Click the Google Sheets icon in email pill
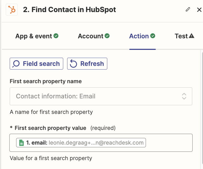 point(22,143)
